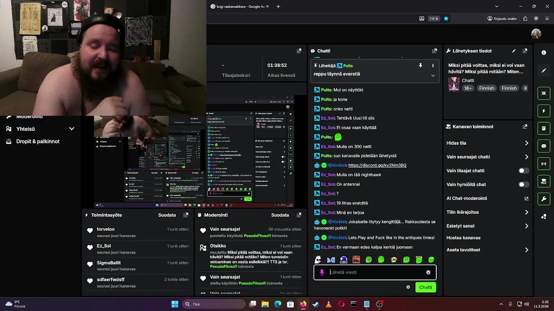The image size is (554, 311).
Task: Toggle the lightning activity feed icon in sidebar
Action: pos(544,111)
